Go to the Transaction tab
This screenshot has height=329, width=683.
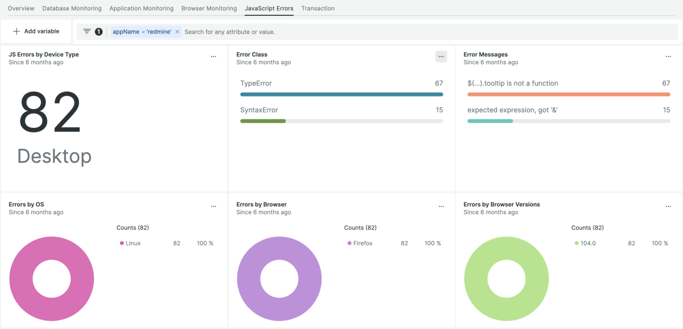(x=318, y=9)
